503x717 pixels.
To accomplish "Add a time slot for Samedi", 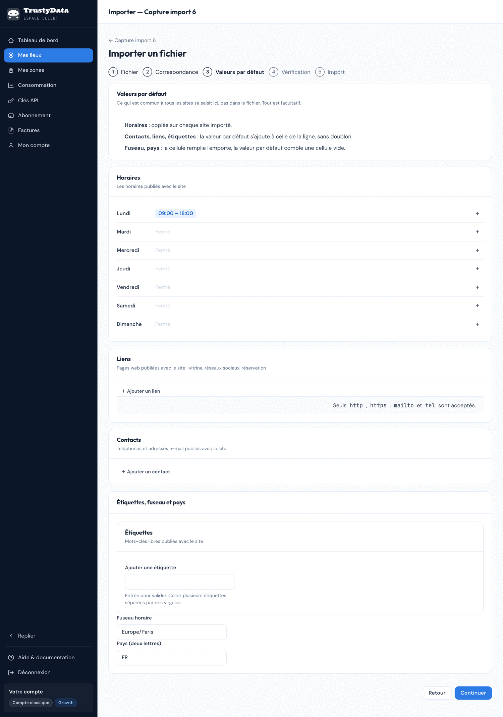I will pos(477,306).
